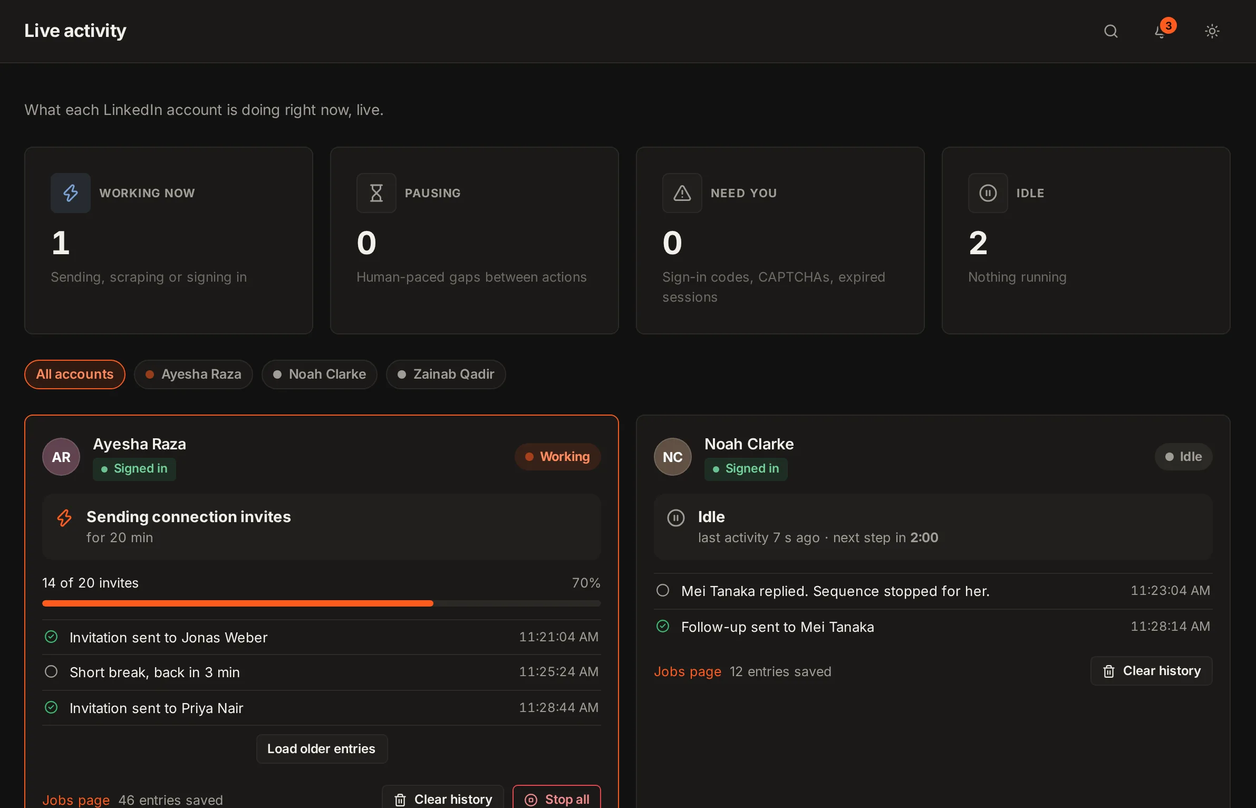Toggle light theme with sun icon
Viewport: 1256px width, 808px height.
click(x=1212, y=31)
